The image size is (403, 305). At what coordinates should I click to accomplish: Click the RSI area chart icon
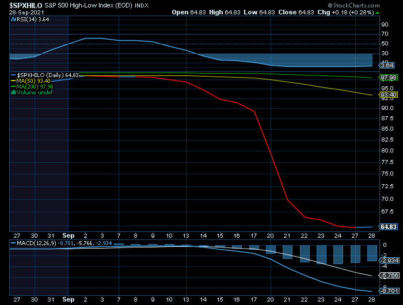click(13, 20)
